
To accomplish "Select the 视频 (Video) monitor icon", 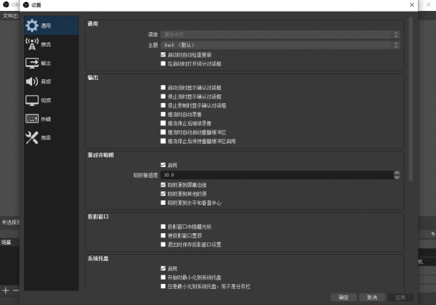I will 32,100.
